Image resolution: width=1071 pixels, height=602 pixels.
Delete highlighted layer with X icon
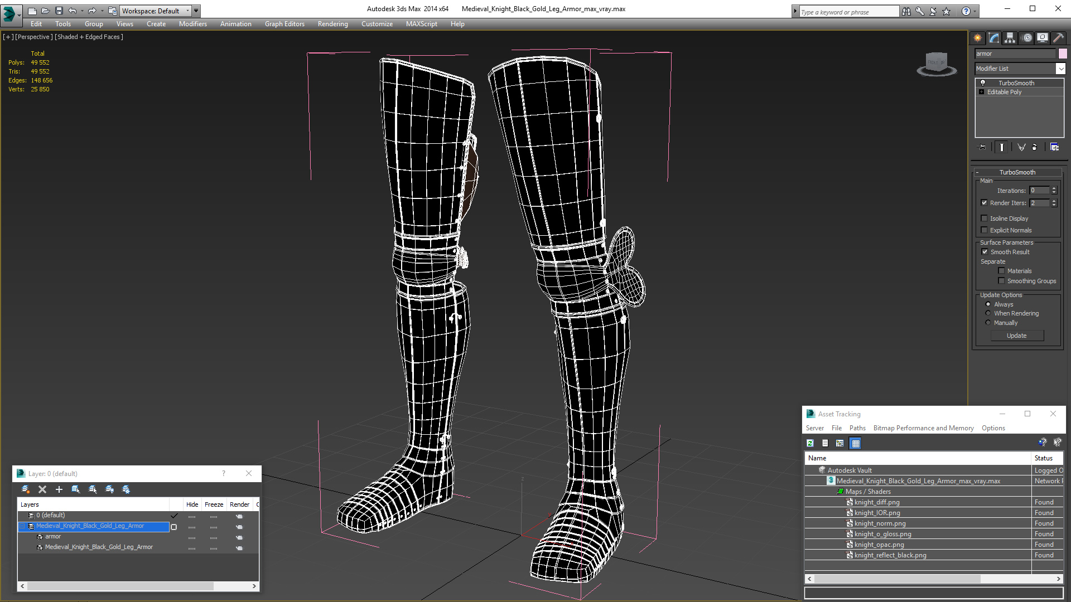coord(42,489)
